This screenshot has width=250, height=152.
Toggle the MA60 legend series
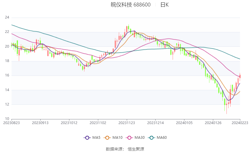[157, 138]
